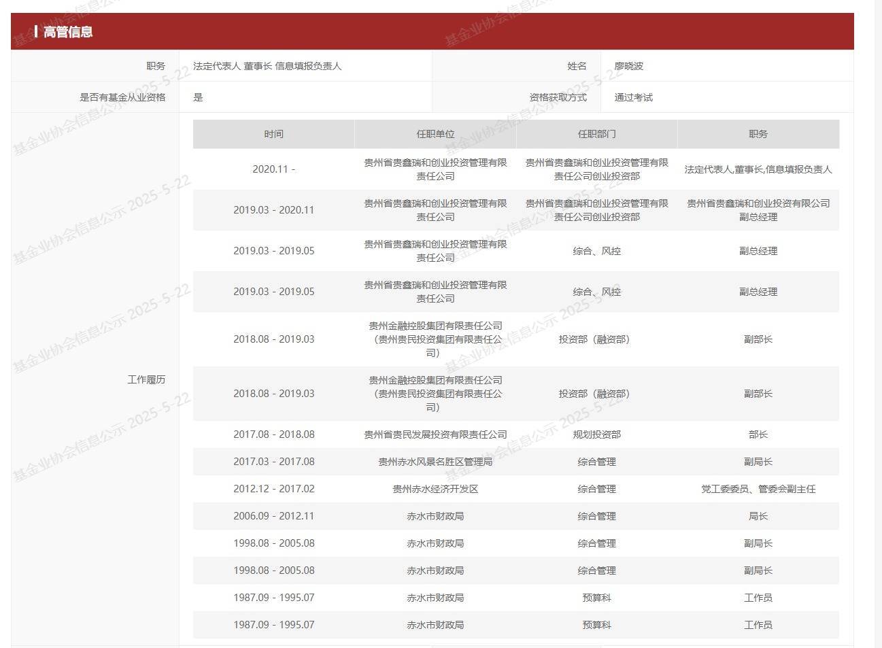Click the 任职单位 column header
The height and width of the screenshot is (648, 882).
tap(435, 134)
